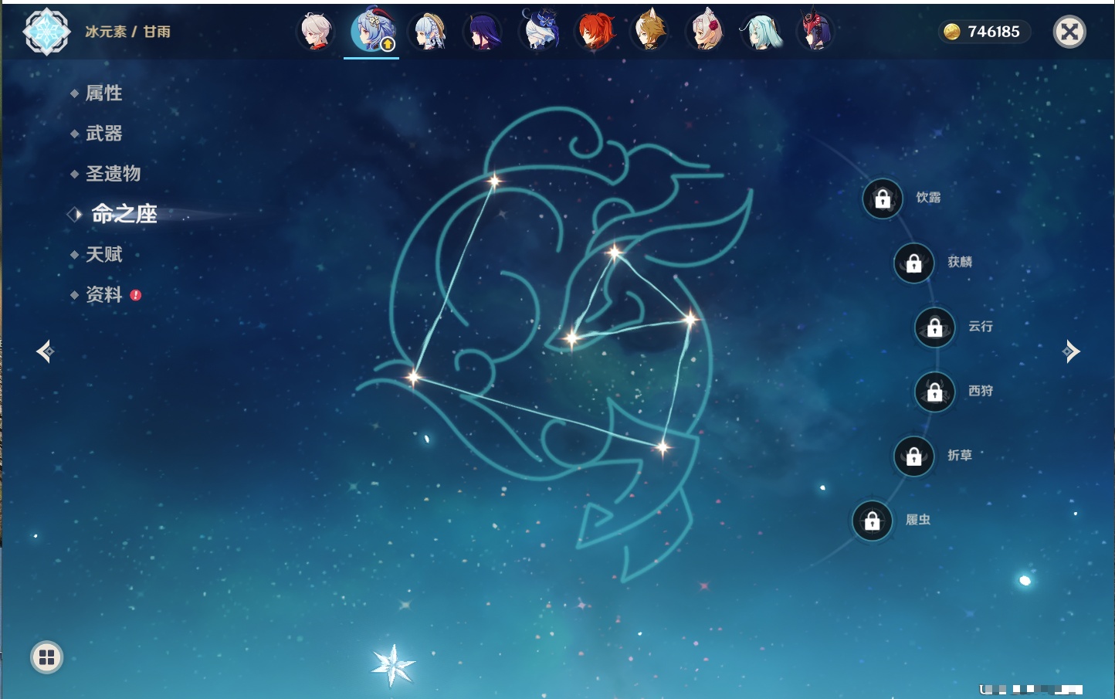The width and height of the screenshot is (1115, 699).
Task: Click the 746185 Mora amount
Action: [994, 32]
